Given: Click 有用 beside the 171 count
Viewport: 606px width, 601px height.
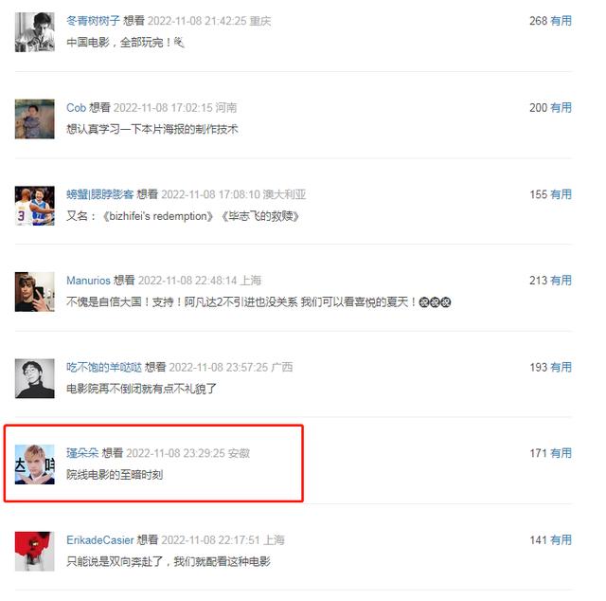Looking at the screenshot, I should click(561, 453).
